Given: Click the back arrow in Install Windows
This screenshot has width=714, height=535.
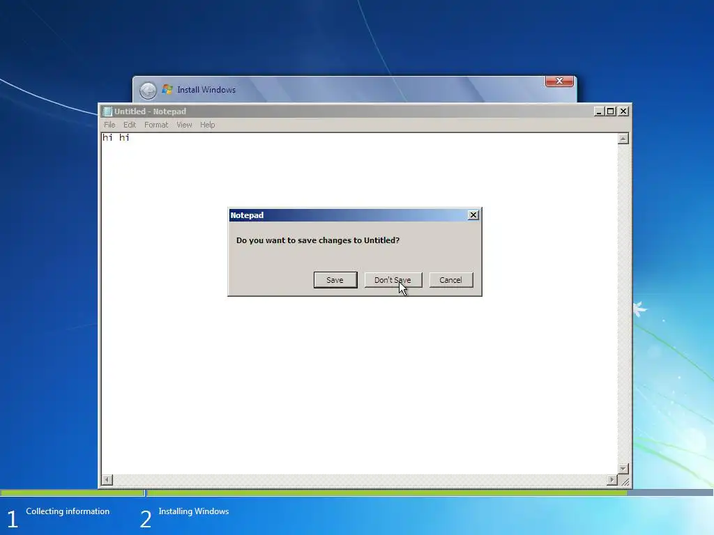Looking at the screenshot, I should pyautogui.click(x=148, y=90).
